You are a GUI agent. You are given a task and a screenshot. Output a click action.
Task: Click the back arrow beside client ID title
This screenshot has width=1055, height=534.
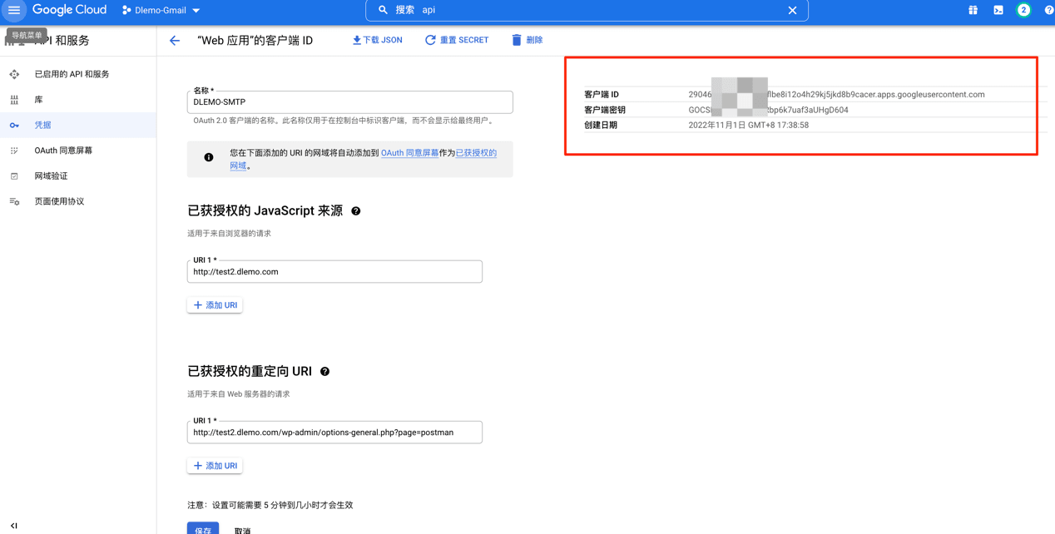tap(175, 40)
